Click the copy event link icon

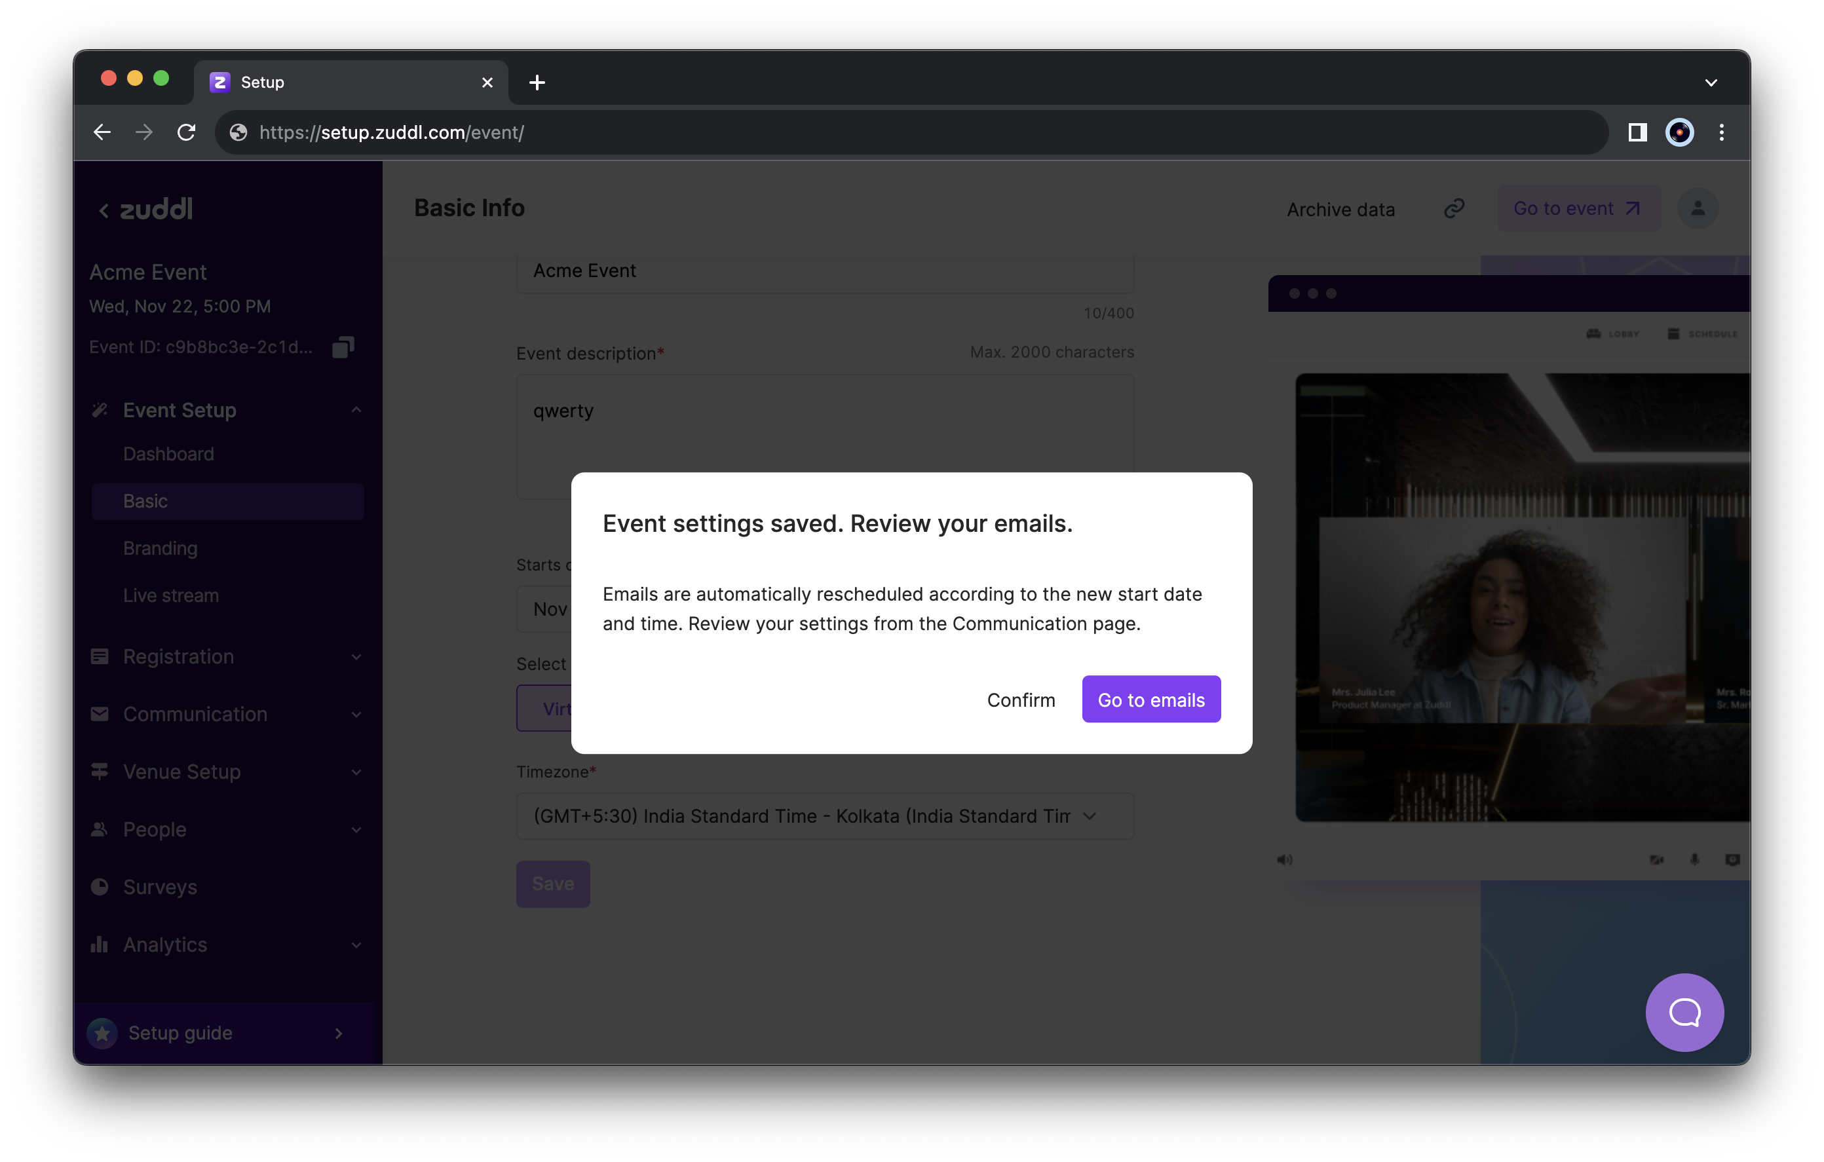coord(1454,208)
